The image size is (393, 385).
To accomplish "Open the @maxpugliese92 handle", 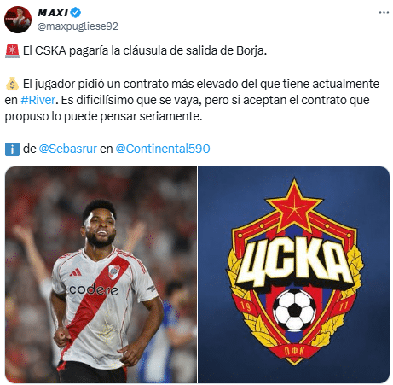I will tap(78, 26).
